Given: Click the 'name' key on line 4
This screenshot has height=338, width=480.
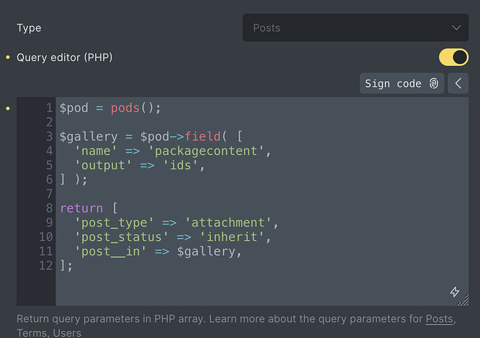Looking at the screenshot, I should coord(96,151).
